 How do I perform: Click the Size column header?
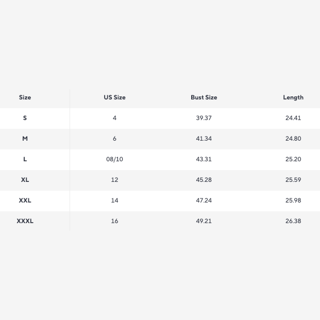click(x=25, y=97)
